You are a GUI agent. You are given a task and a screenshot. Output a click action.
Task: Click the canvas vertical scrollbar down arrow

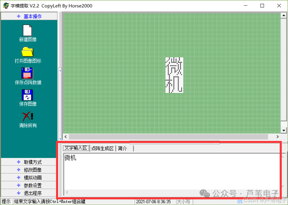[x=284, y=130]
